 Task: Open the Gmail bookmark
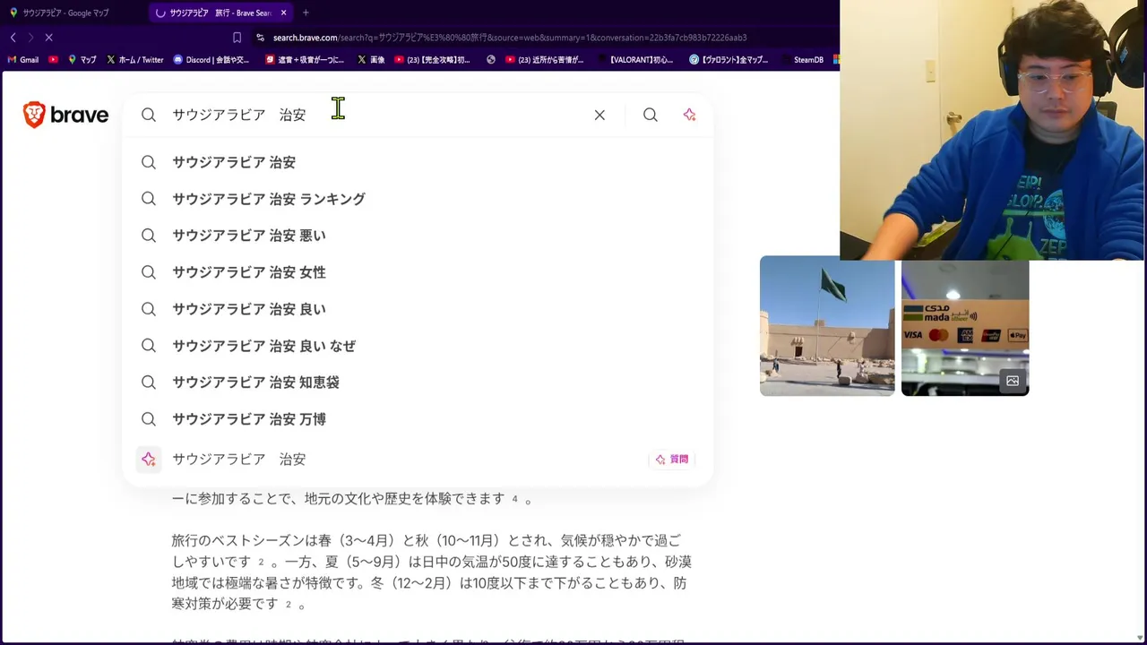click(23, 60)
